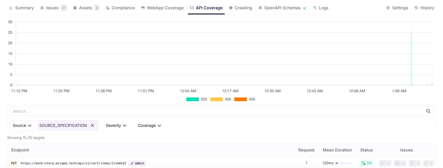This screenshot has height=168, width=443.
Task: Click the sparkle icon beside OpenAPI Schemas
Action: click(305, 8)
